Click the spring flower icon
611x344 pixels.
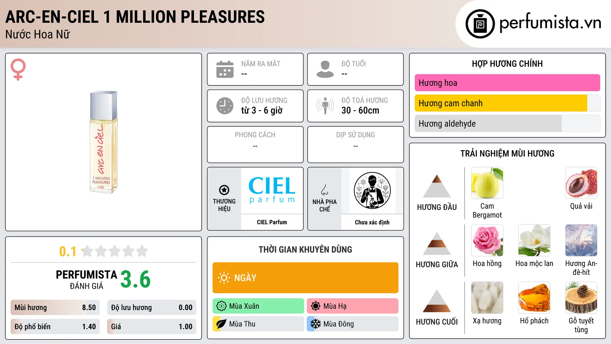click(221, 306)
